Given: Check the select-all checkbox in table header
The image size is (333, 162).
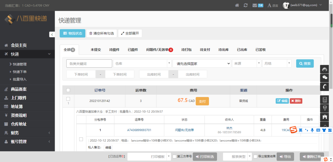Looking at the screenshot, I should pos(68,90).
